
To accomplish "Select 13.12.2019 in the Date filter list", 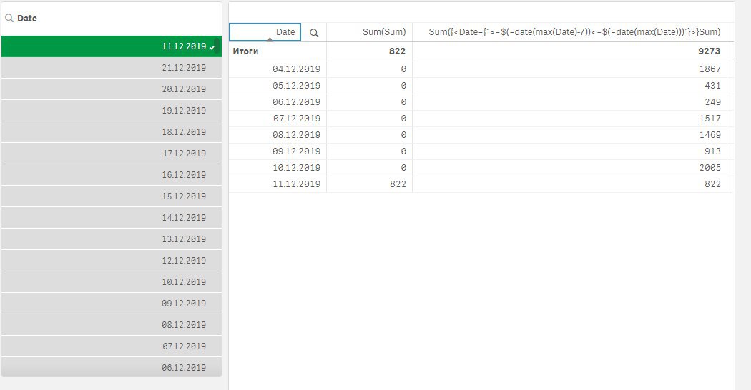I will [111, 239].
